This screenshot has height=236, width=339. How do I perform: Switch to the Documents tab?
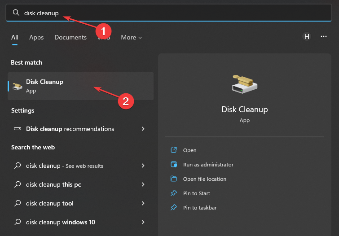click(70, 37)
